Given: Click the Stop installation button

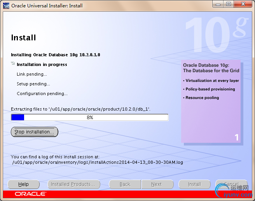Looking at the screenshot, I should coord(35,132).
